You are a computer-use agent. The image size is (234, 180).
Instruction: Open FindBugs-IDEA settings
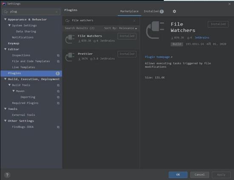[23, 127]
